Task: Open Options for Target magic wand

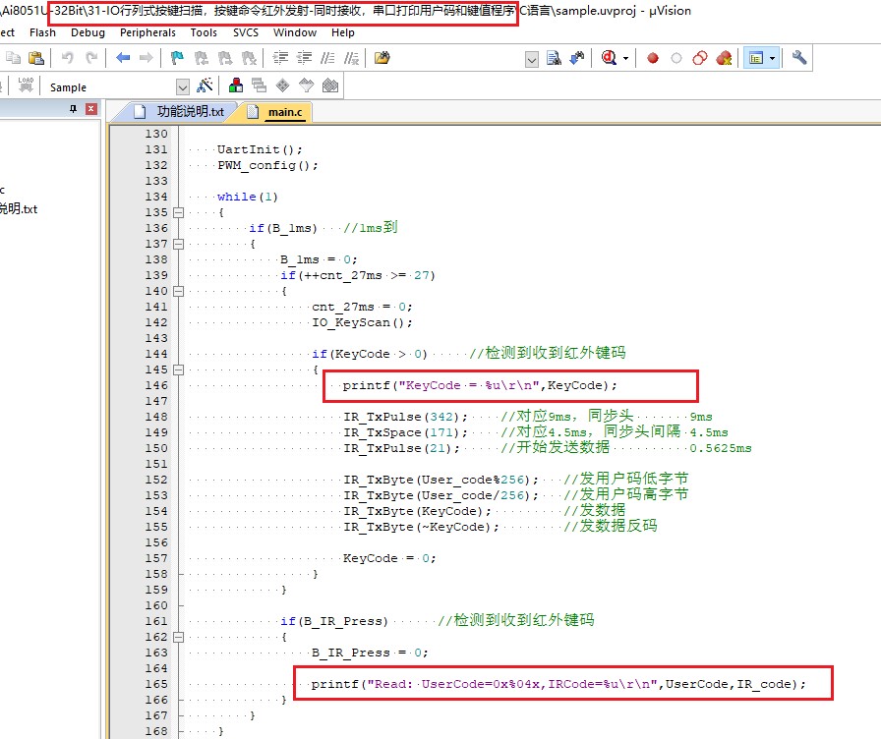Action: (x=206, y=86)
